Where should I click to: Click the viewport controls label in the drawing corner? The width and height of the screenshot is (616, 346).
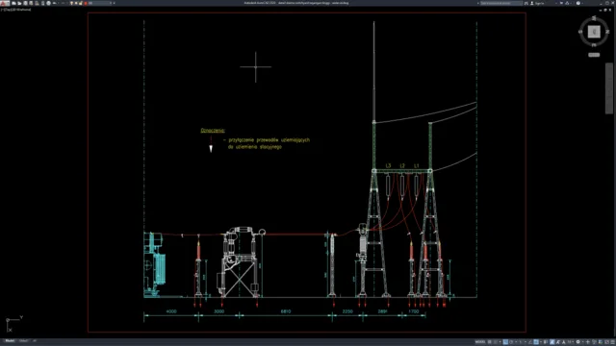point(15,10)
